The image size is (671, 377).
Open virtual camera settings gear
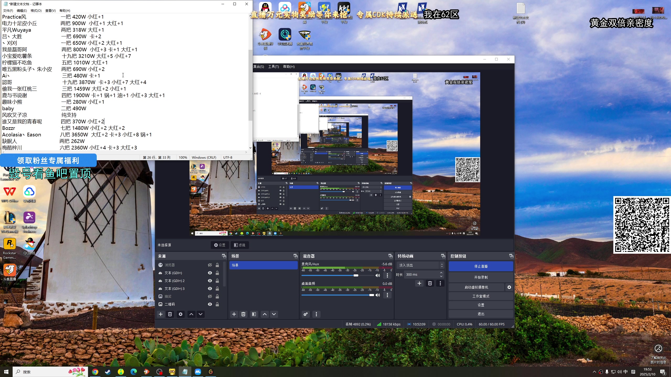(509, 287)
